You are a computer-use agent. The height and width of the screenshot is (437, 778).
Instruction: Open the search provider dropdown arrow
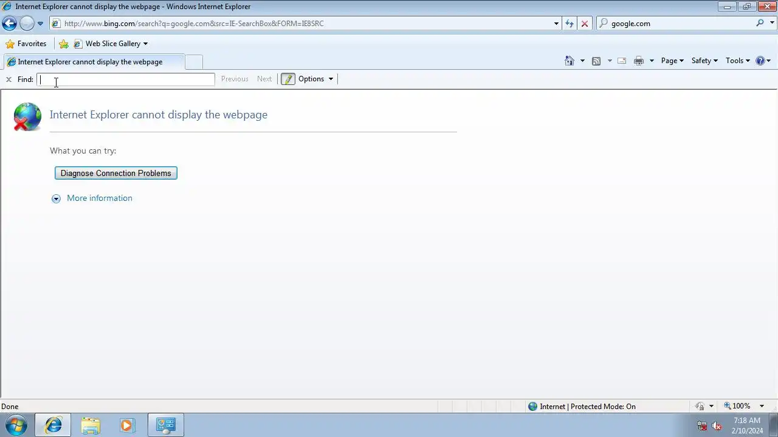(771, 24)
